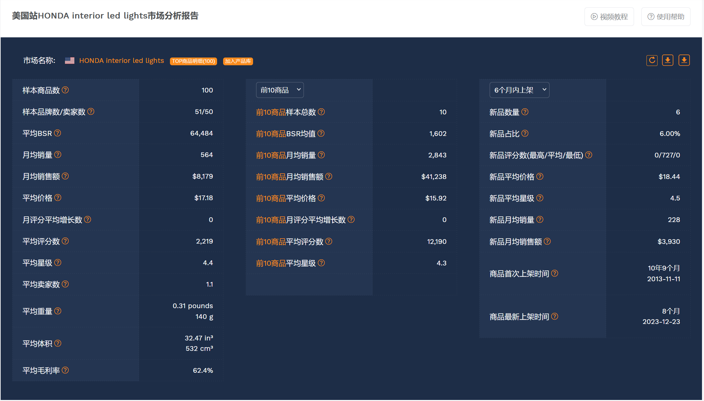704x401 pixels.
Task: Click the refresh icon in report header
Action: pyautogui.click(x=652, y=61)
